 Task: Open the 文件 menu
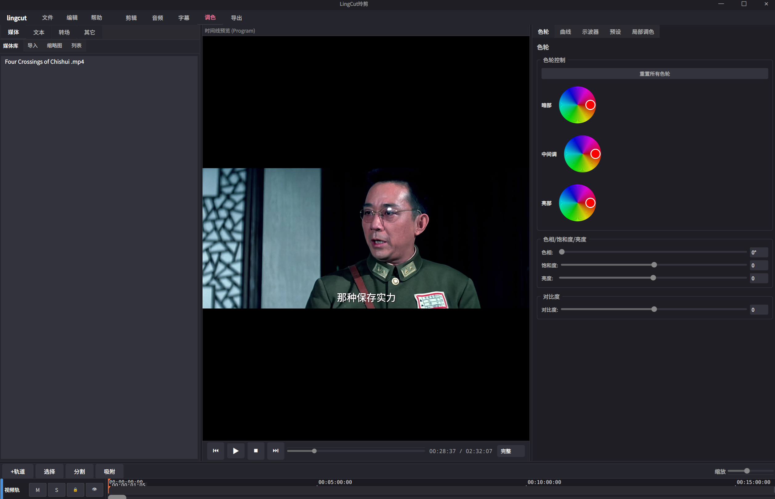click(x=48, y=18)
